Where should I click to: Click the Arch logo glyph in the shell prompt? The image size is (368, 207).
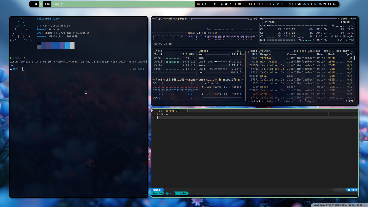pyautogui.click(x=11, y=69)
